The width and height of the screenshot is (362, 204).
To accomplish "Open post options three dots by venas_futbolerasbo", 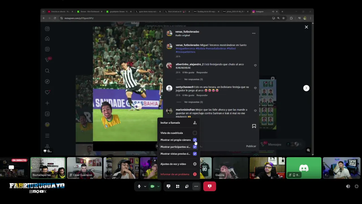I will pos(254,33).
